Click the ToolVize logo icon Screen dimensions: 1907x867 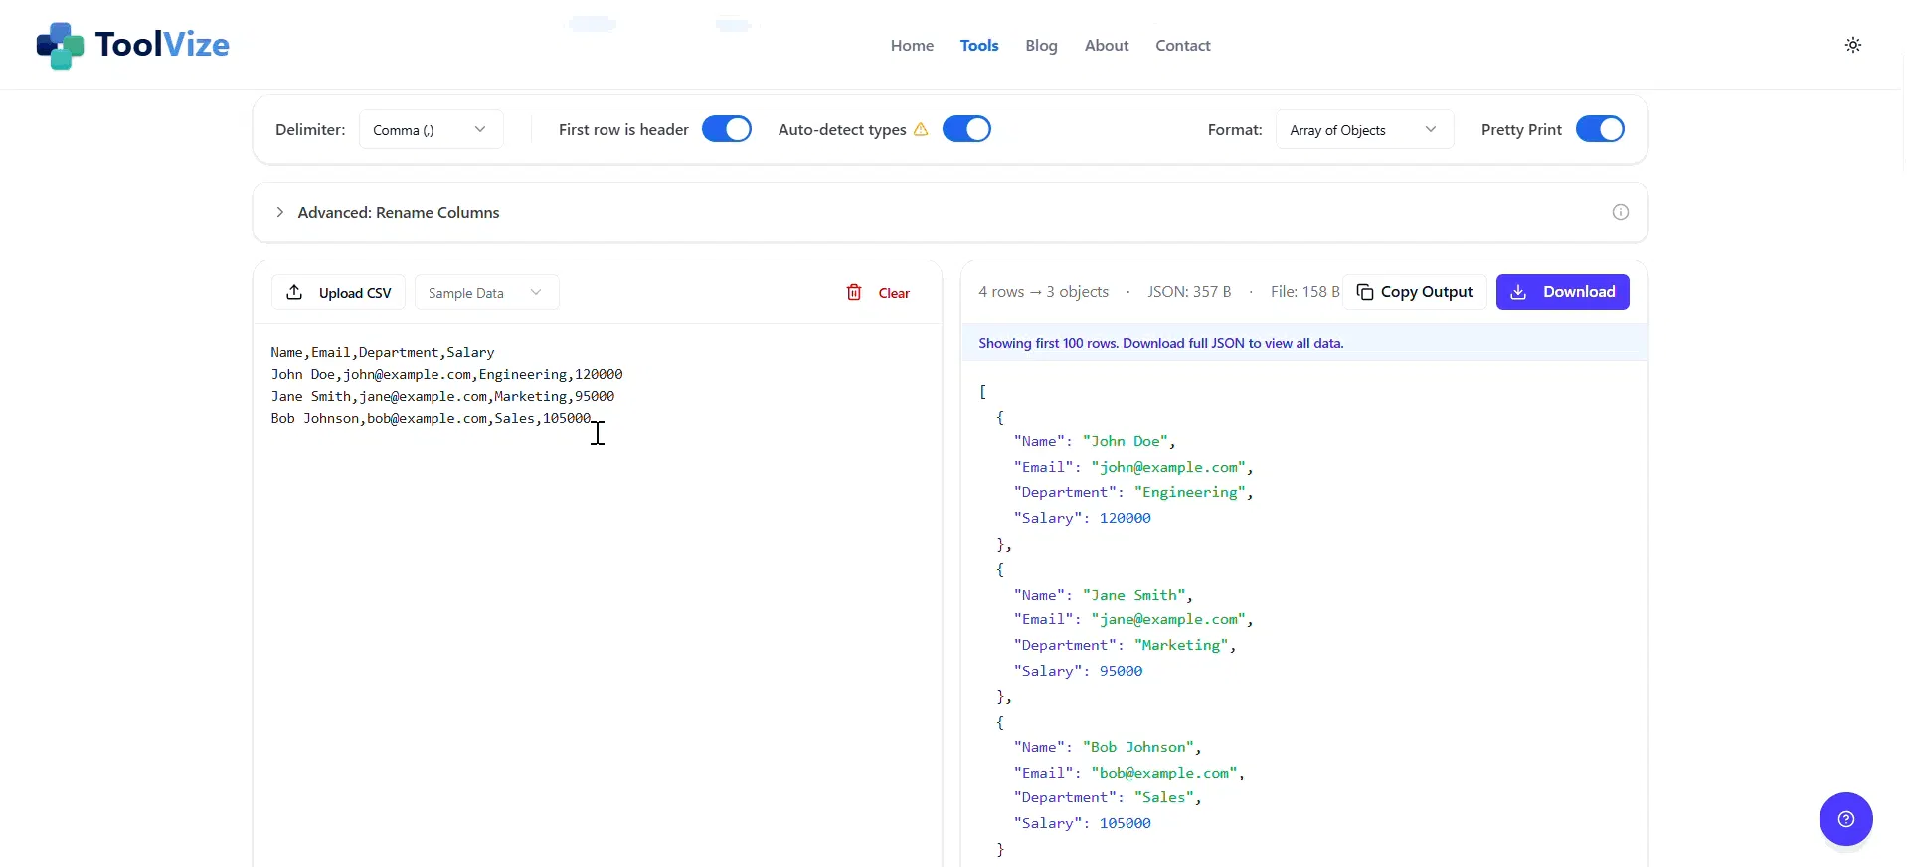(x=60, y=45)
